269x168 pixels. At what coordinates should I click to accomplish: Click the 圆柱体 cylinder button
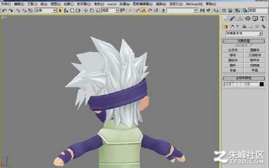click(x=233, y=60)
